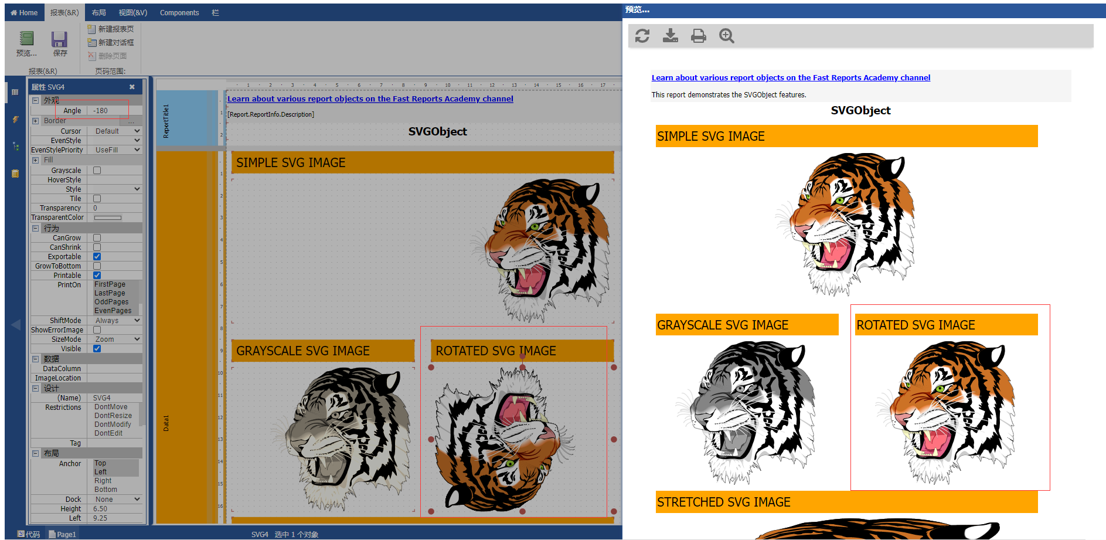Switch to the 视图(&V) ribbon tab

click(x=133, y=12)
